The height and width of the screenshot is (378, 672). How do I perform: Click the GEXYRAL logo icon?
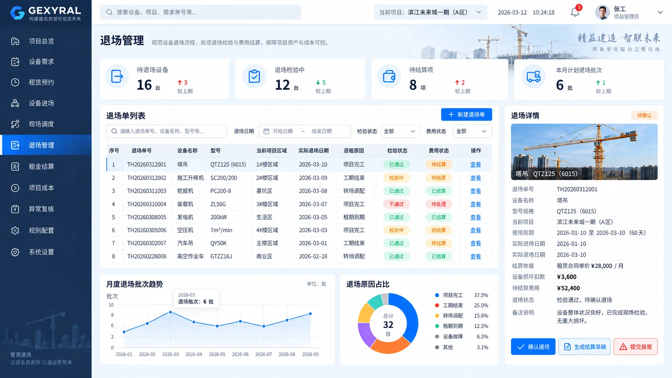[x=17, y=13]
